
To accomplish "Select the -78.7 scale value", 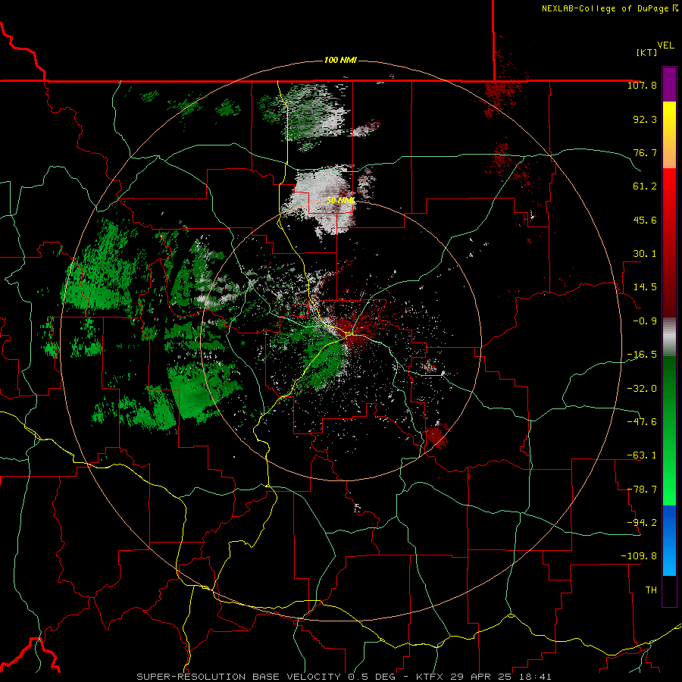I will (642, 490).
